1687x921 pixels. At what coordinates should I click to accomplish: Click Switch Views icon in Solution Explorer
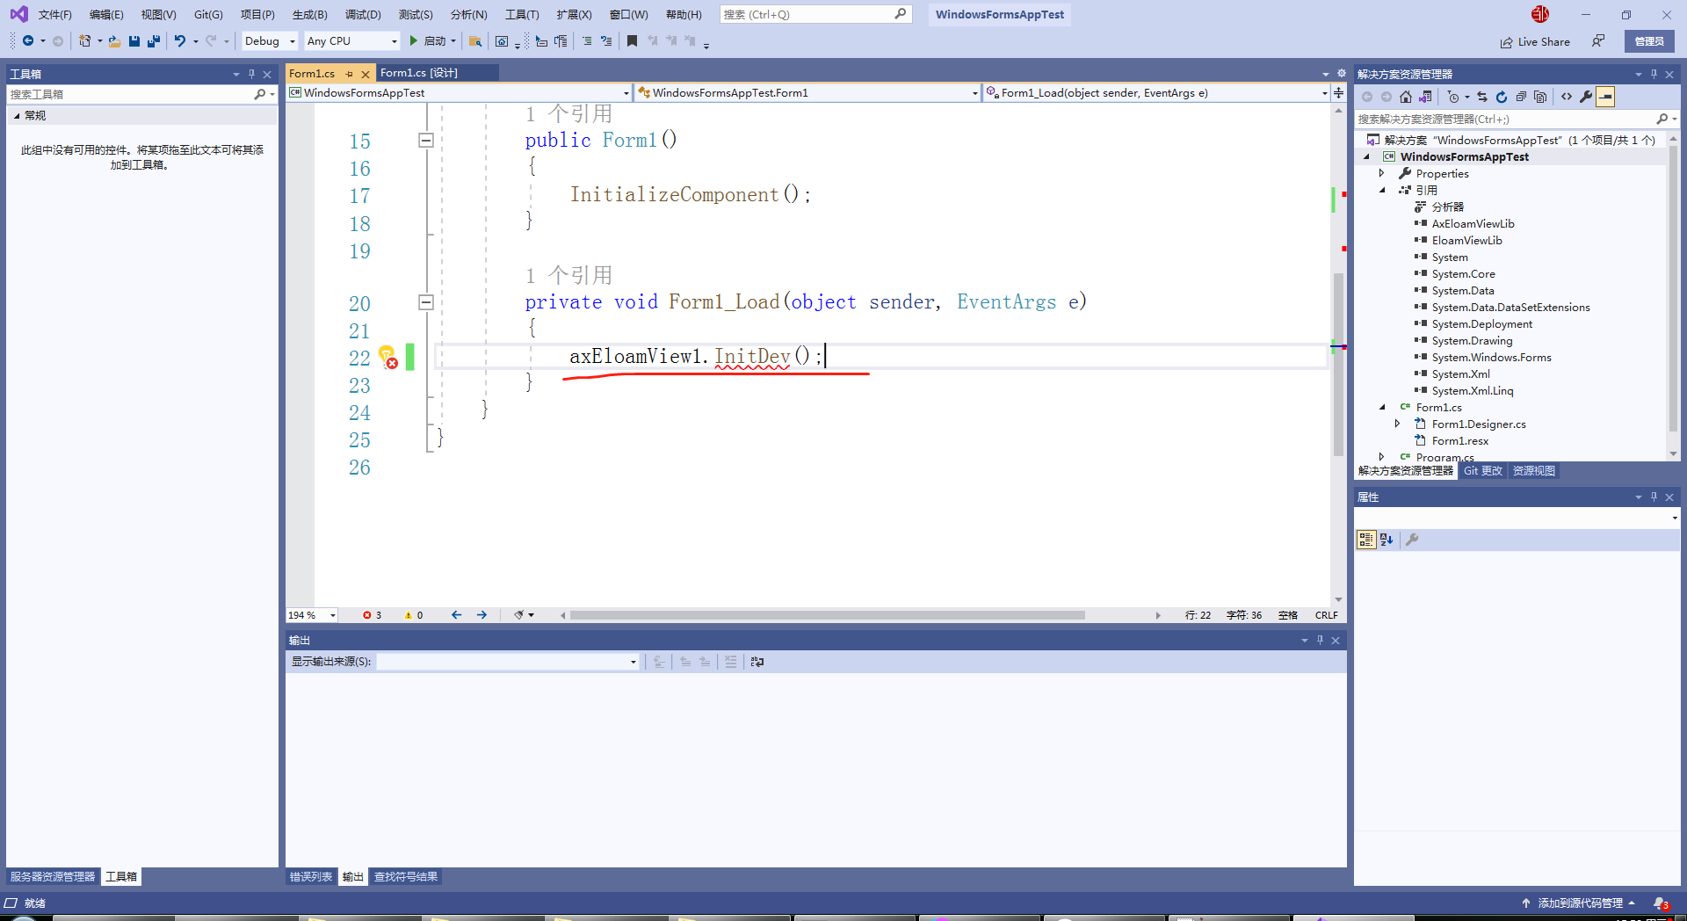pos(1425,97)
